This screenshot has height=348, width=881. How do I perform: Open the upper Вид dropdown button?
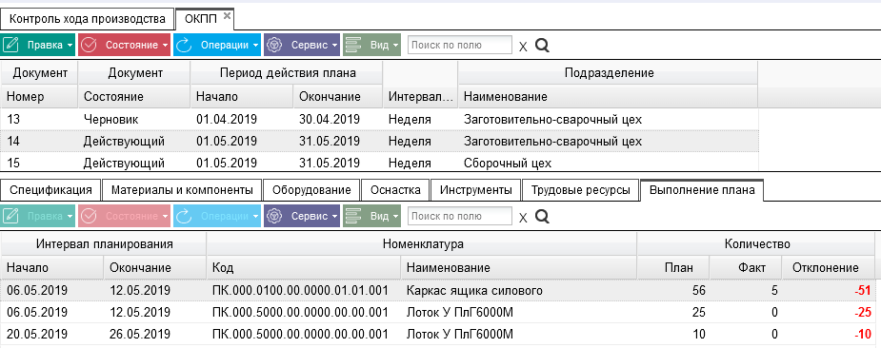(x=371, y=45)
